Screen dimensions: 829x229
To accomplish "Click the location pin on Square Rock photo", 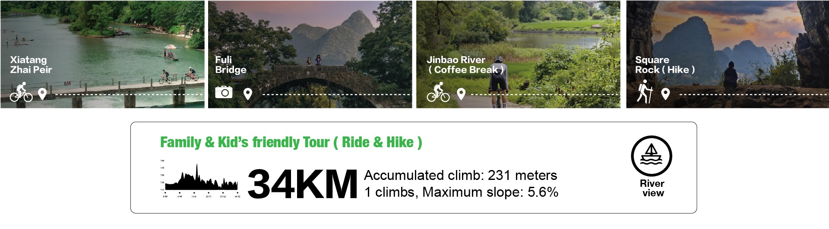I will 665,94.
